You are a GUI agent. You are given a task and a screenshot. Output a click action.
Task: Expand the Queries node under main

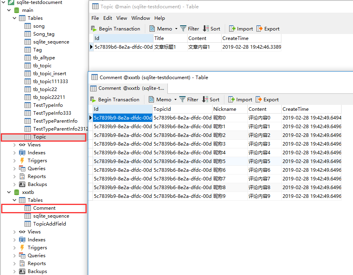click(x=14, y=168)
